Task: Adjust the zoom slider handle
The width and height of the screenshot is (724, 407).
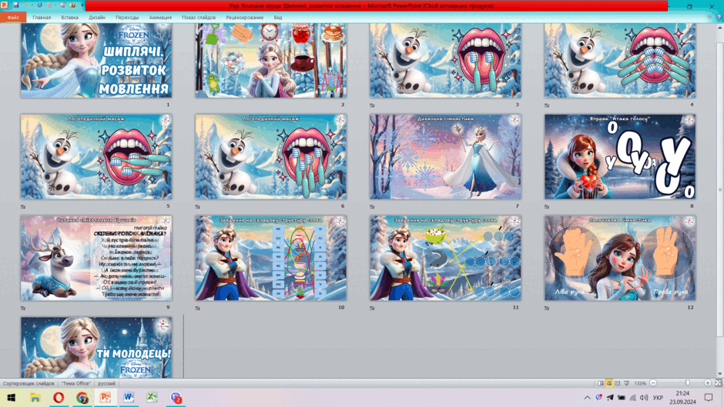Action: click(x=688, y=382)
